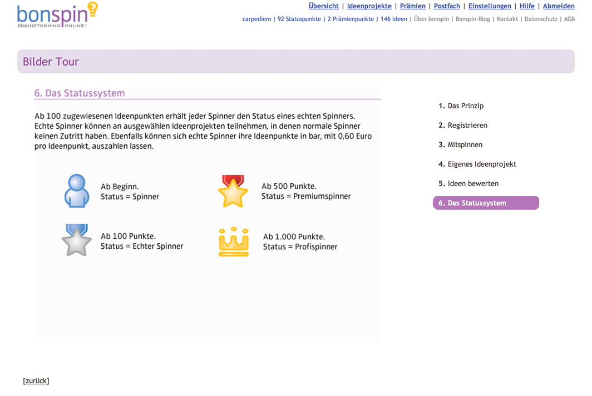Open the Übersicht menu item

pyautogui.click(x=323, y=6)
